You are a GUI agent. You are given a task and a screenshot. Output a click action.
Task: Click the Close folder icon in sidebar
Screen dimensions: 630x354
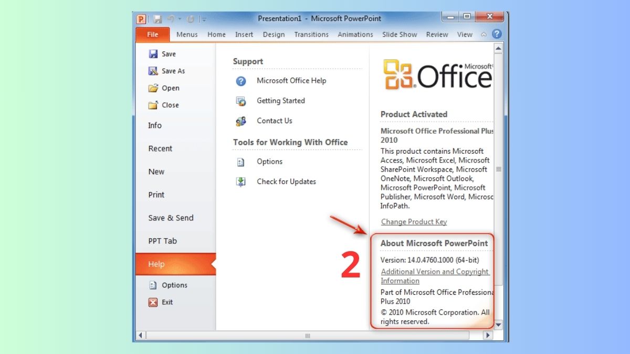153,105
